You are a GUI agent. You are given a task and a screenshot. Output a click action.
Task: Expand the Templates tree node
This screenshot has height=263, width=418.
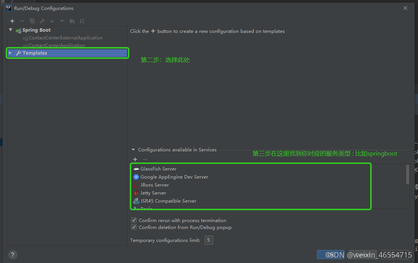(10, 53)
